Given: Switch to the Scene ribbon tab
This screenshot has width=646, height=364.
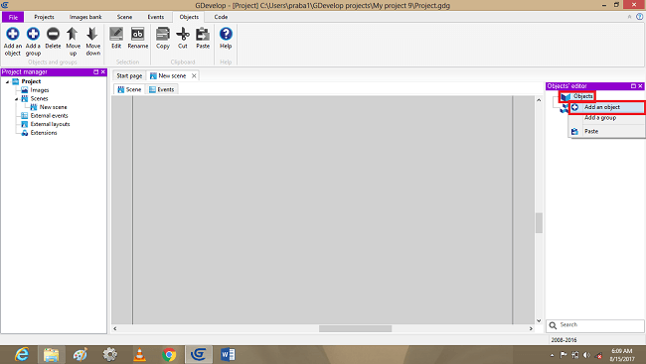Looking at the screenshot, I should pyautogui.click(x=124, y=17).
